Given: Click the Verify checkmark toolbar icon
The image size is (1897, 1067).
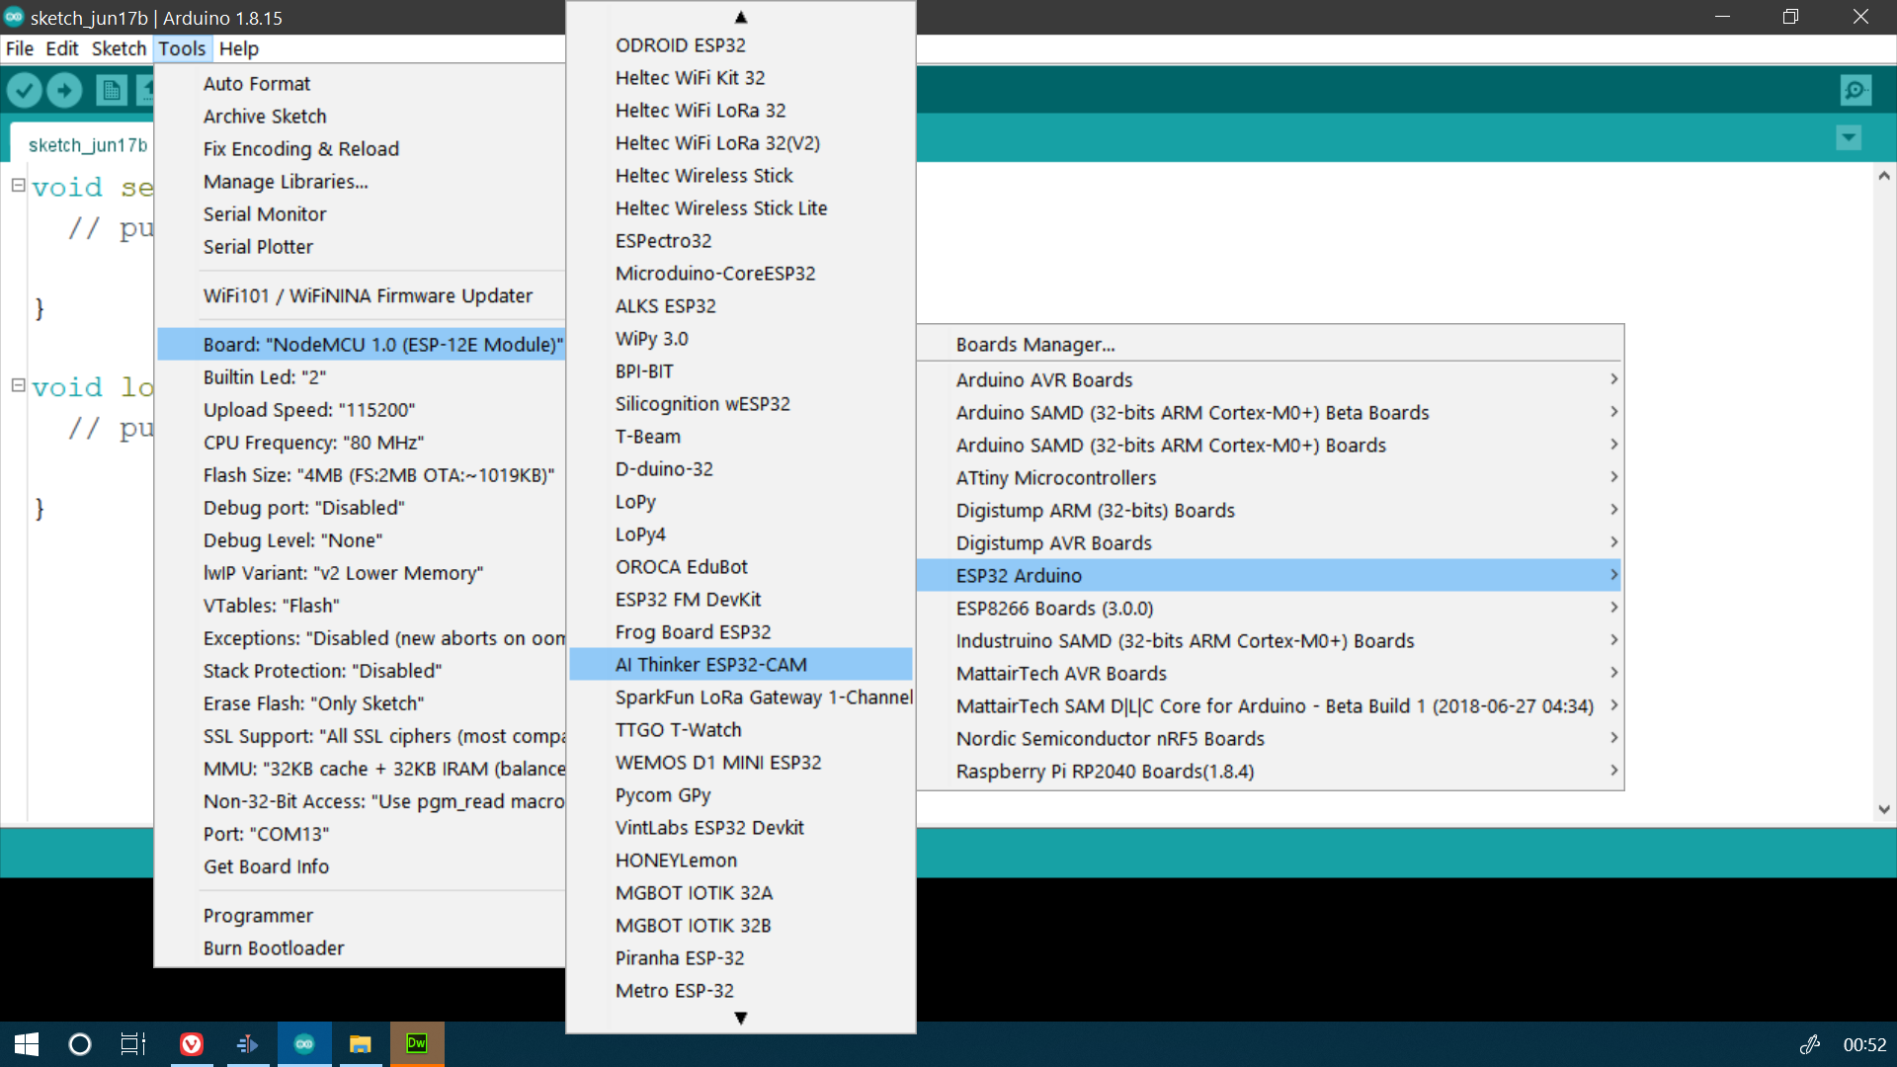Looking at the screenshot, I should pos(25,91).
